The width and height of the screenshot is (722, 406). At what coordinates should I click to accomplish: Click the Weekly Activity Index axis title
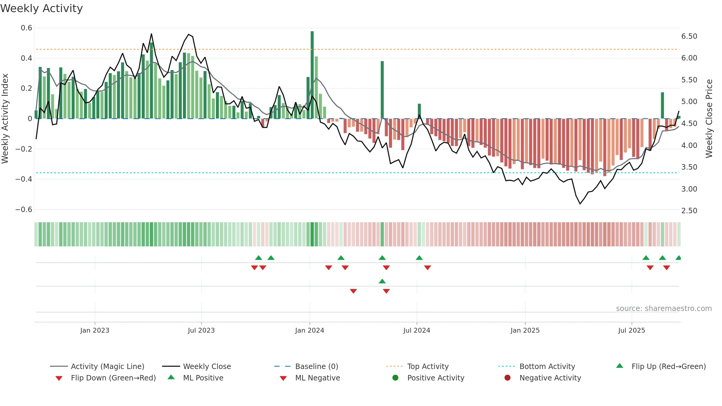[5, 118]
